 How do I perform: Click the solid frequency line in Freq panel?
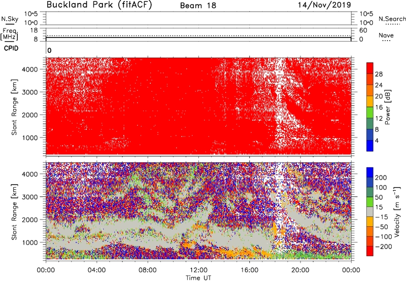coord(198,38)
